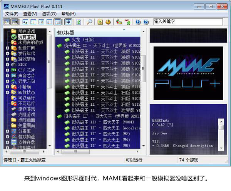Toggle the 中 Chinese game names button
This screenshot has width=231, height=191.
(69, 22)
